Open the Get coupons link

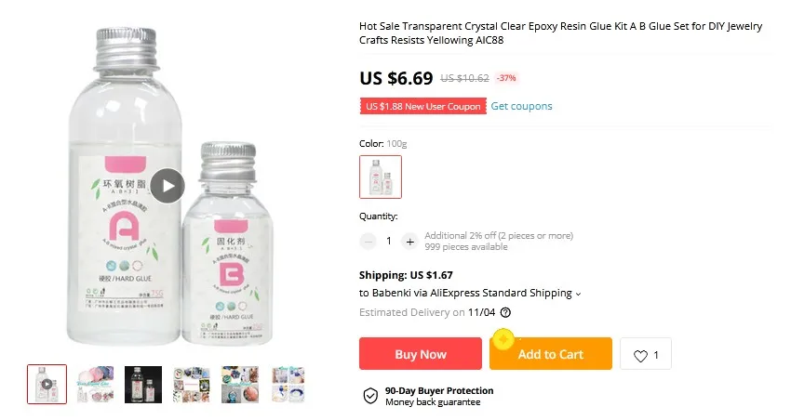pos(521,106)
